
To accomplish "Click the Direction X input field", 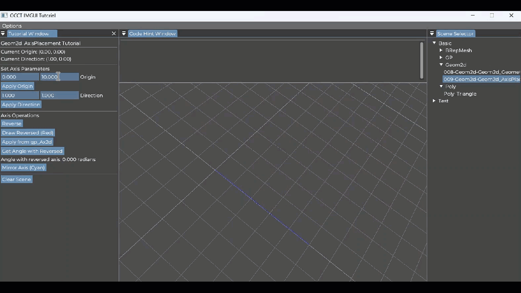I will pos(20,95).
